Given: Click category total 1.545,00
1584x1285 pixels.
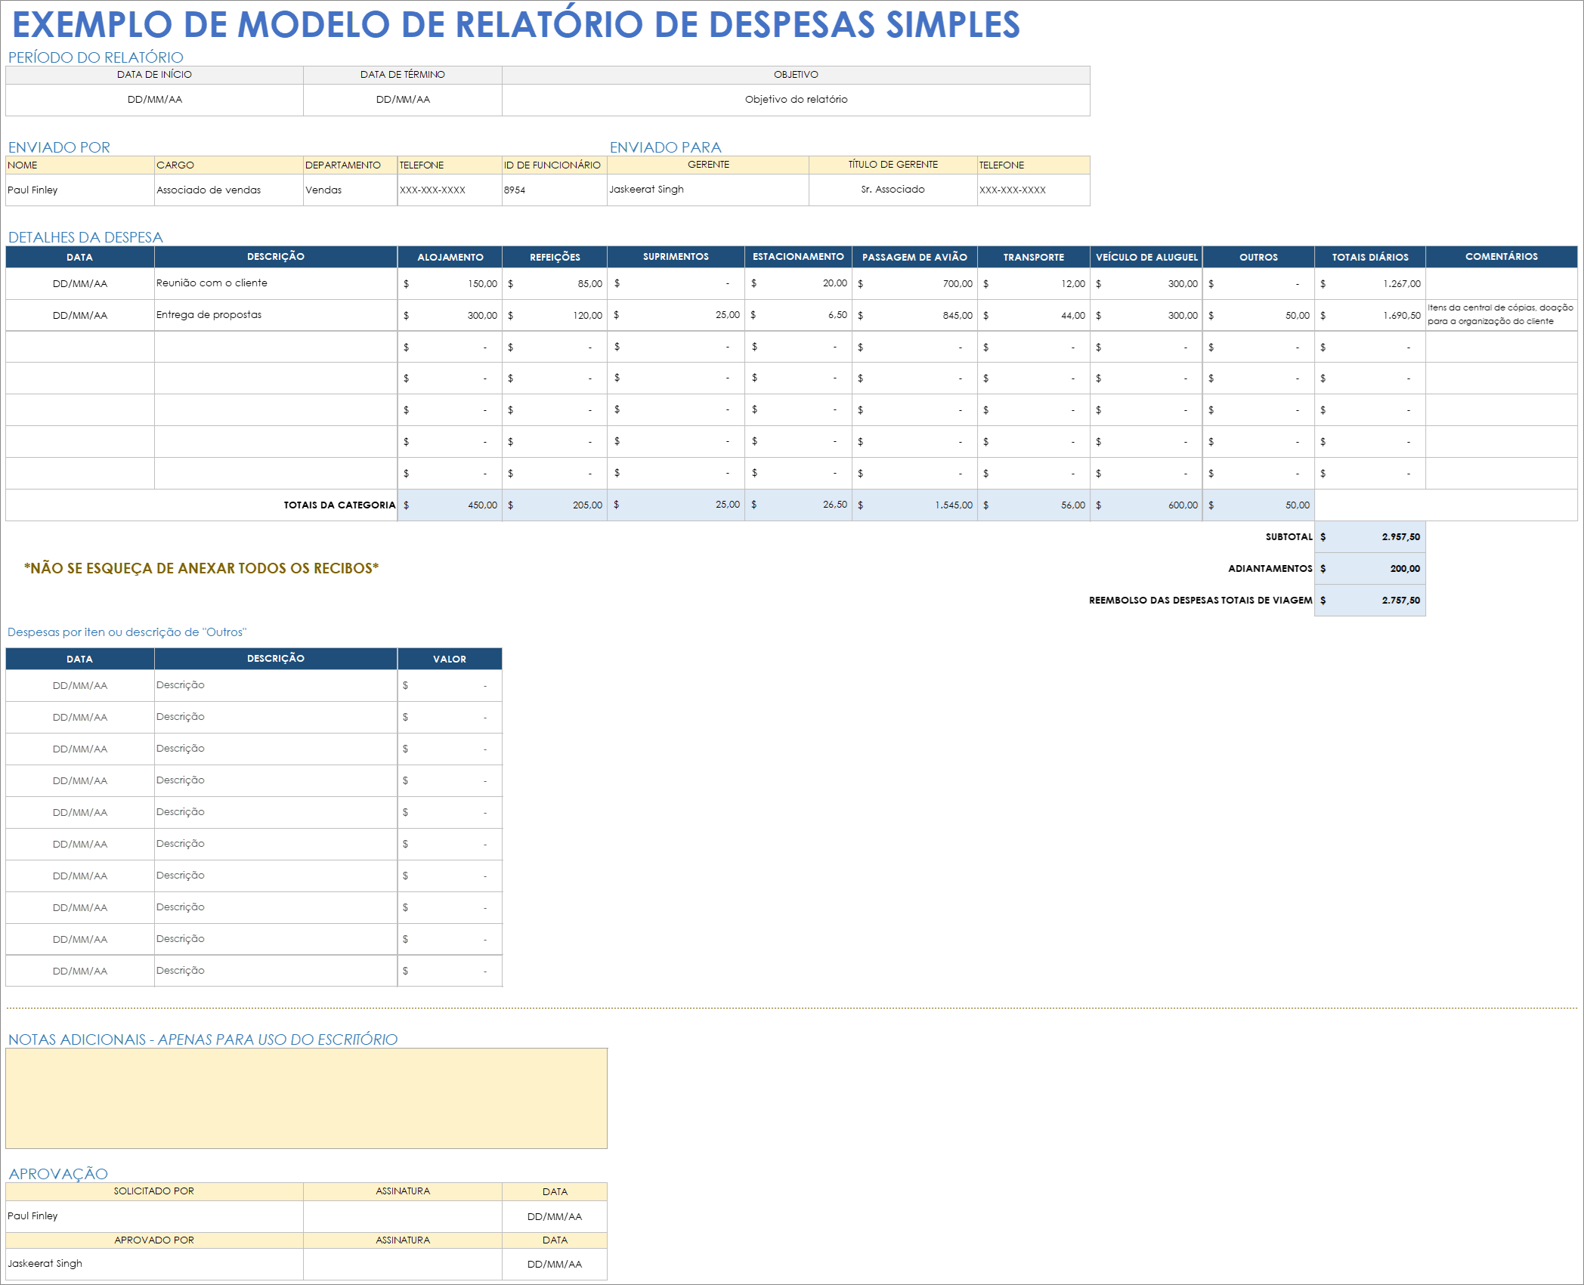Looking at the screenshot, I should click(x=914, y=505).
